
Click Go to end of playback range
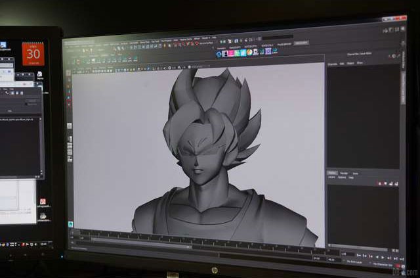(x=402, y=259)
